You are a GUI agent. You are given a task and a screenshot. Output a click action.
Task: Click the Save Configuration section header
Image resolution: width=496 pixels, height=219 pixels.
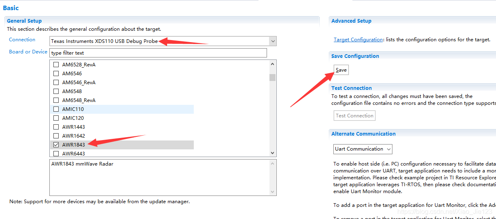coord(355,56)
